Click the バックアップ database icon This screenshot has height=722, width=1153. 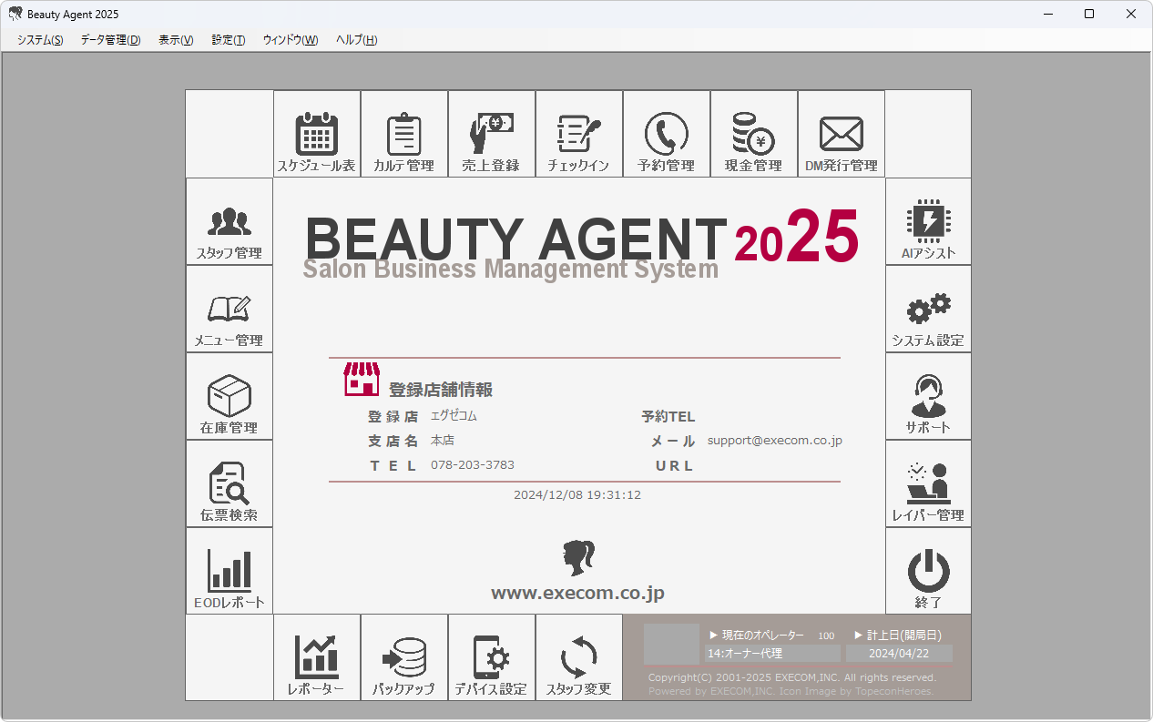(x=404, y=658)
